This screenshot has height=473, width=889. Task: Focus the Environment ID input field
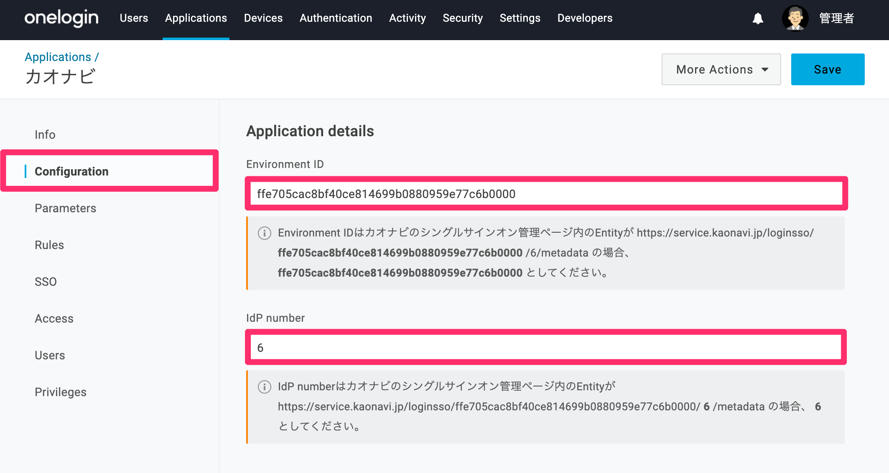[546, 194]
